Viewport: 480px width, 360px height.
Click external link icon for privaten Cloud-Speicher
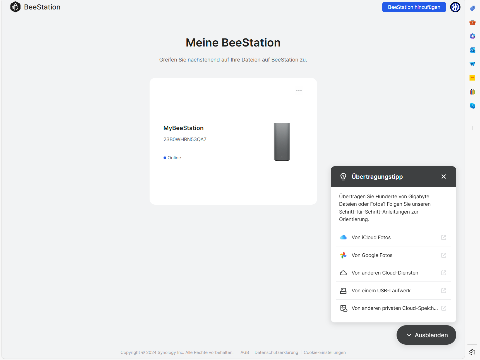444,308
